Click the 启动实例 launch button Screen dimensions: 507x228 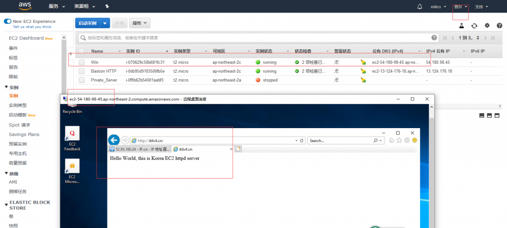point(88,23)
